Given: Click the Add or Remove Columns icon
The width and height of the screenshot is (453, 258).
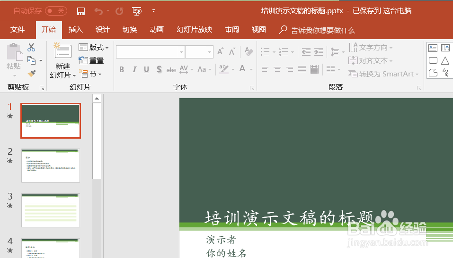Looking at the screenshot, I should pyautogui.click(x=331, y=69).
